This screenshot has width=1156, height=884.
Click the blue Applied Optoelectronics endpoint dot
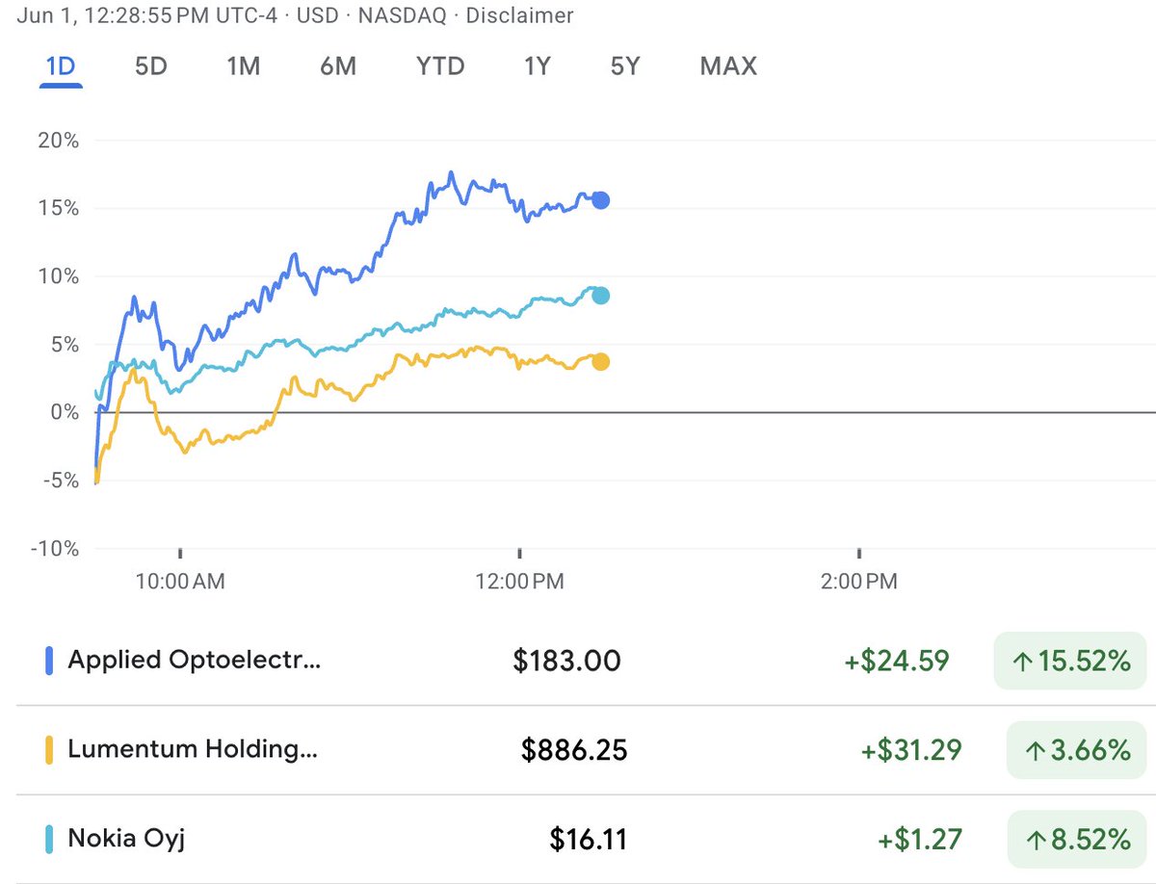(x=600, y=200)
